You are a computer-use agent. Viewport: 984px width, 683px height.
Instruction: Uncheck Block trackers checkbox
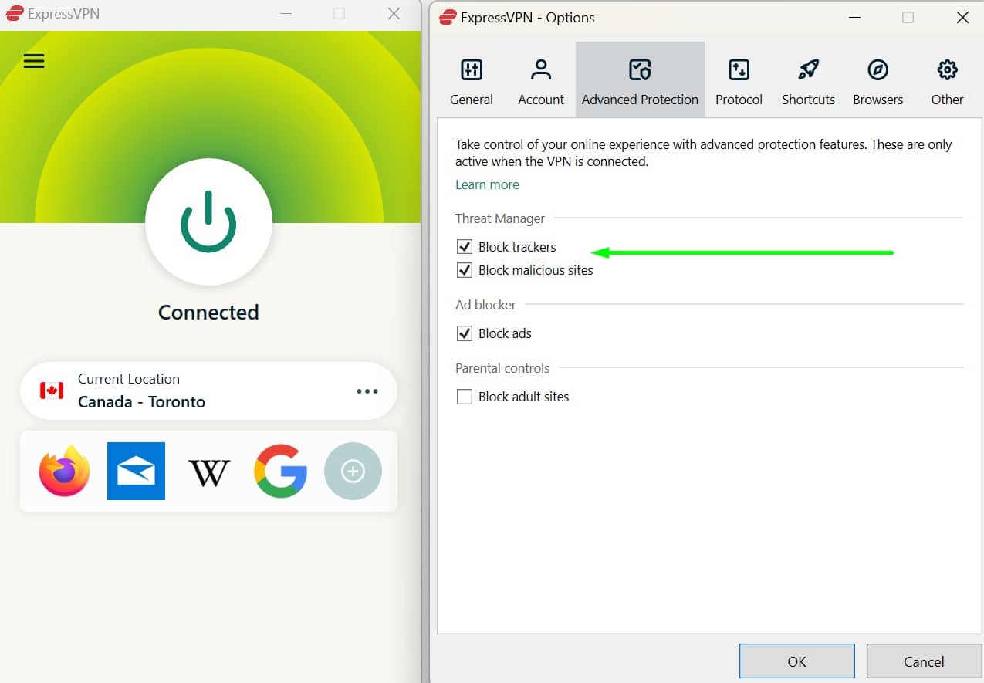(x=465, y=247)
